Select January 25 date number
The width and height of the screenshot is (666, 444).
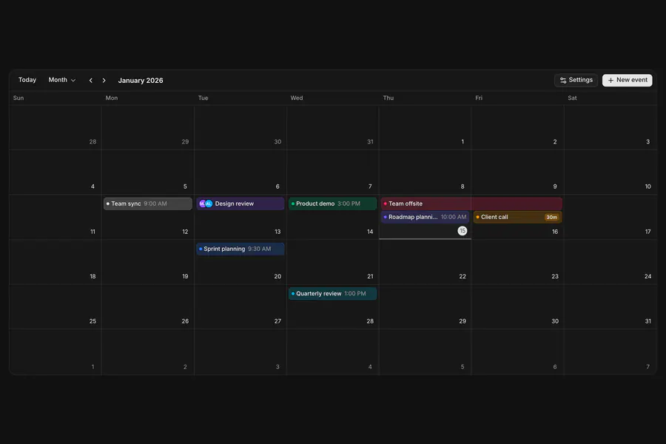[92, 321]
